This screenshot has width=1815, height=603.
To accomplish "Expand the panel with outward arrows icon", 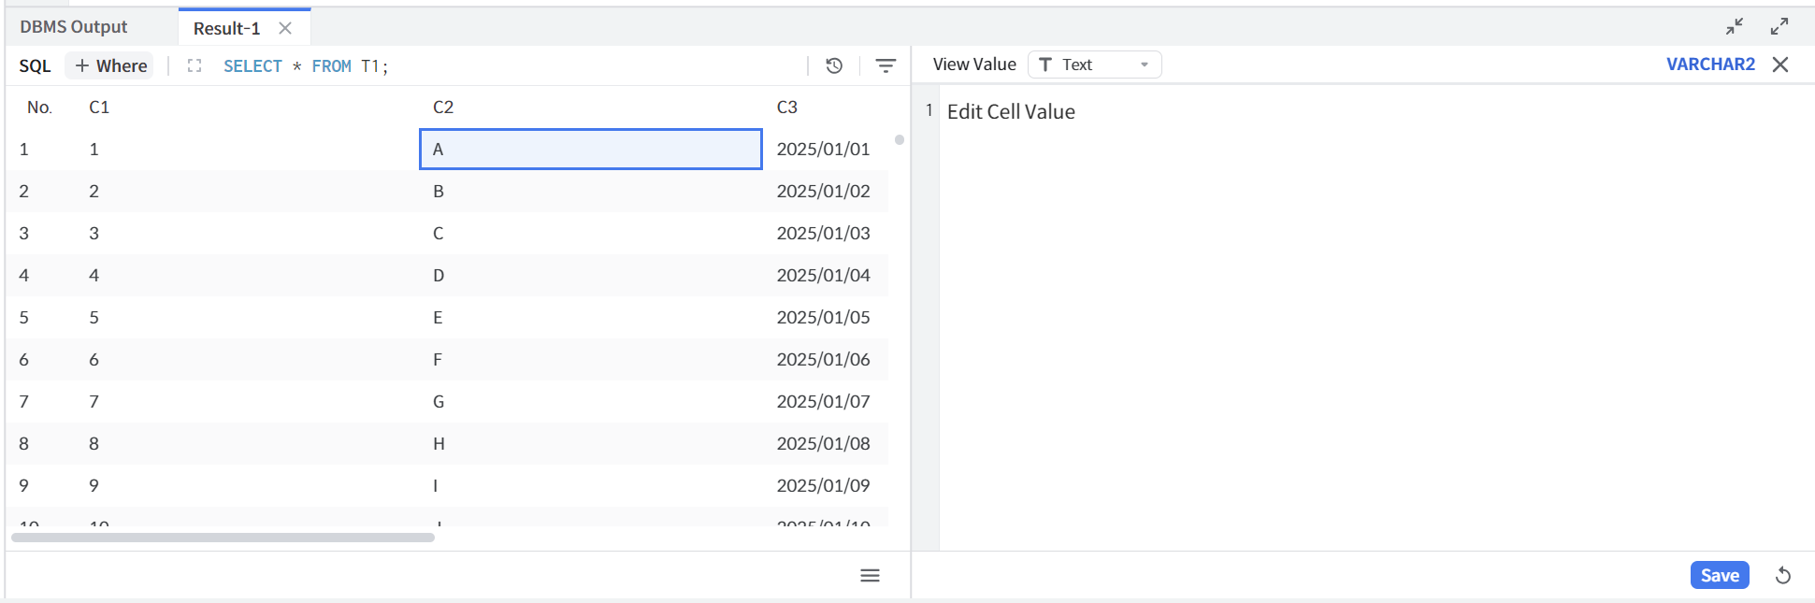I will pos(1779,26).
